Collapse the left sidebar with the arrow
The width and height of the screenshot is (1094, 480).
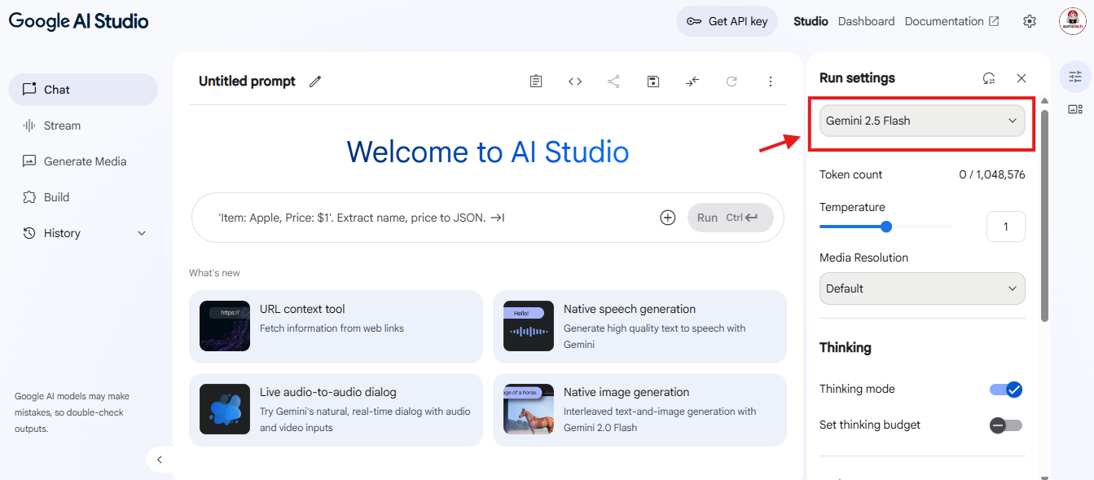[160, 460]
